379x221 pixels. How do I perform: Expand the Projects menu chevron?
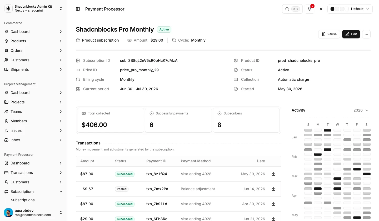click(61, 102)
